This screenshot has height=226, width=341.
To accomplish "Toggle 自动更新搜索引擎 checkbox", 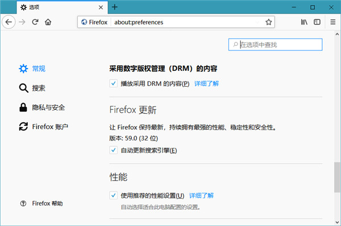I will click(x=113, y=150).
